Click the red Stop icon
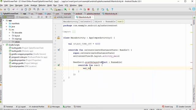The height and width of the screenshot is (110, 196). click(89, 9)
